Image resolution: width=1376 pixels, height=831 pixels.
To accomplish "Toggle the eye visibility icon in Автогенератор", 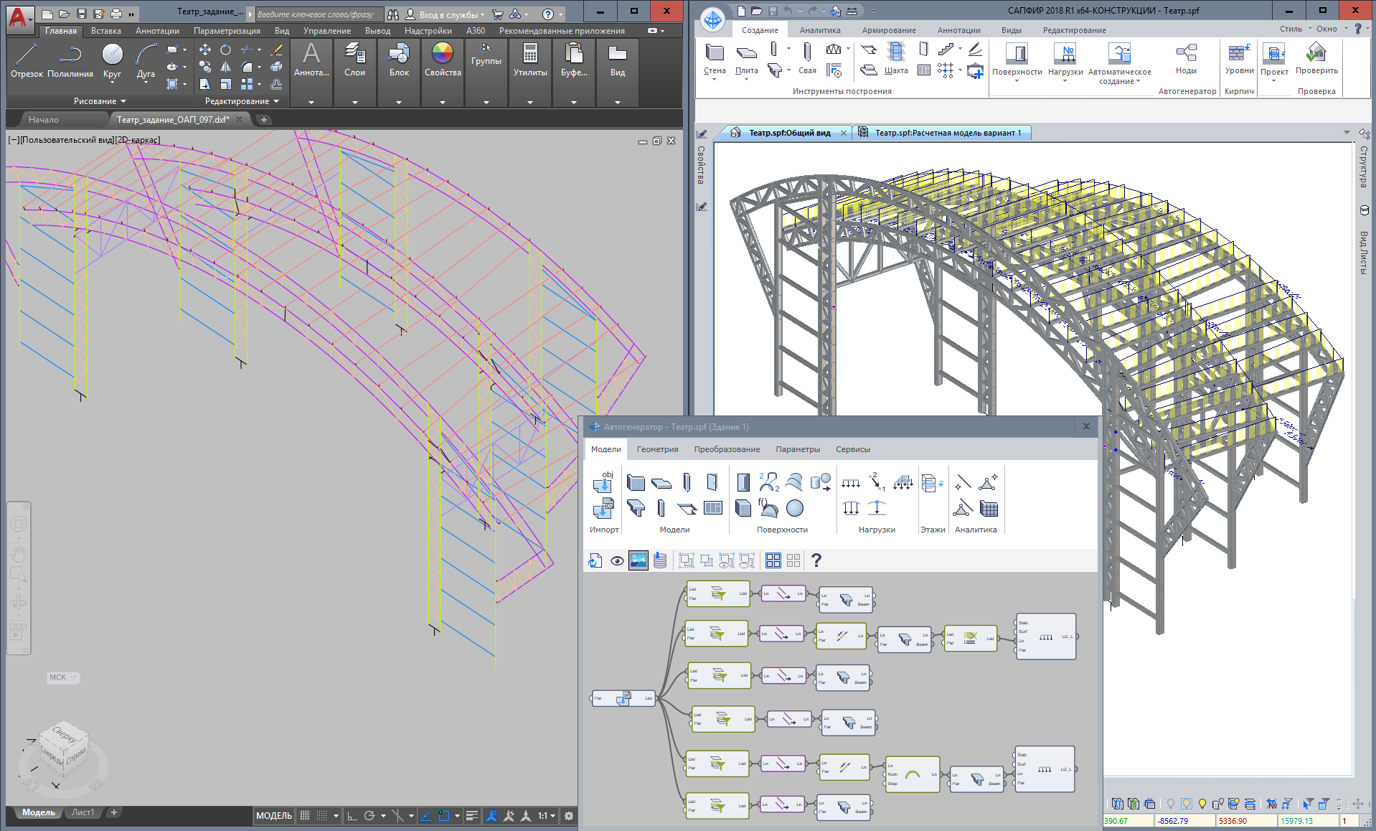I will (617, 561).
